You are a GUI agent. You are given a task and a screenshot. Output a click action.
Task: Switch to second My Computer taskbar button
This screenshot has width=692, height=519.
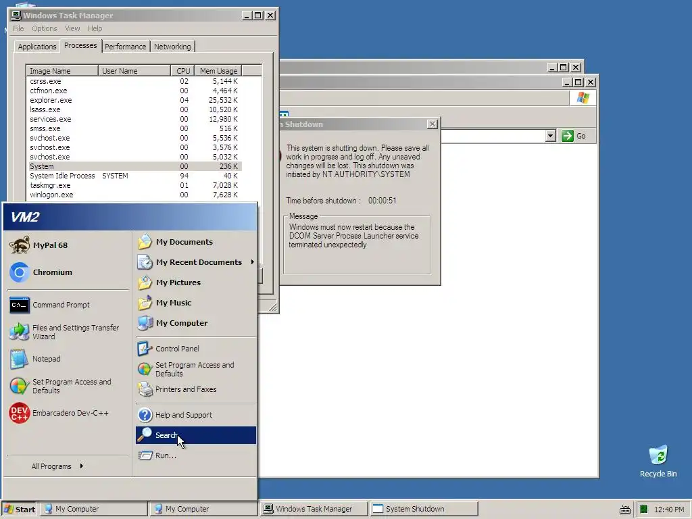click(x=203, y=509)
